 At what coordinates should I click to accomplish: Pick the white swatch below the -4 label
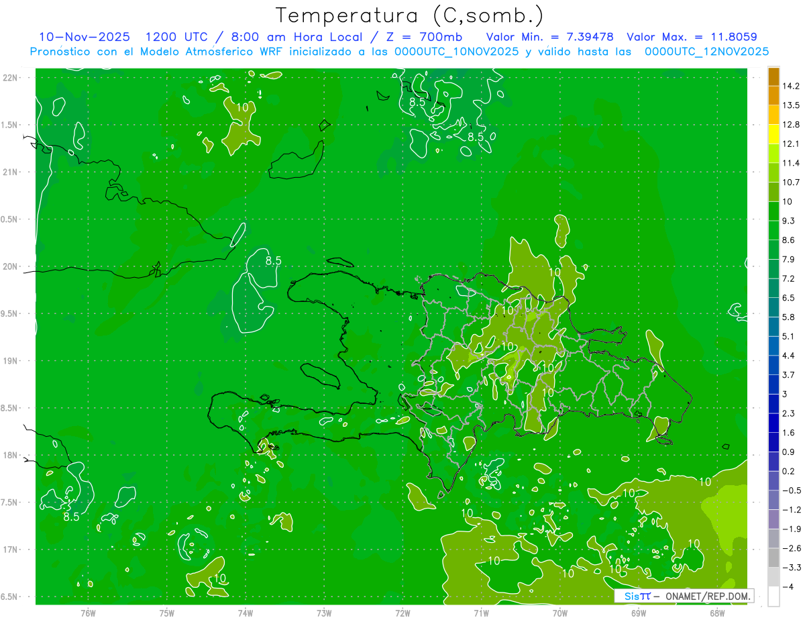[773, 597]
